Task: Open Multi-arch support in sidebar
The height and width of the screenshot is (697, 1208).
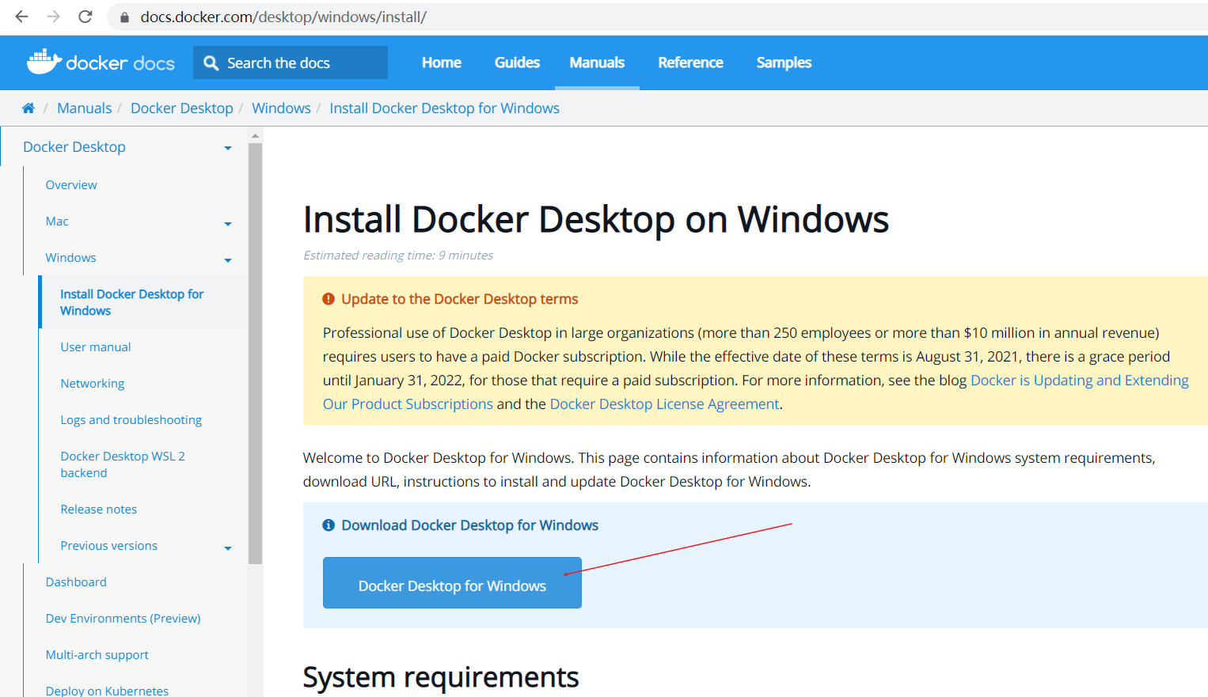Action: tap(97, 655)
